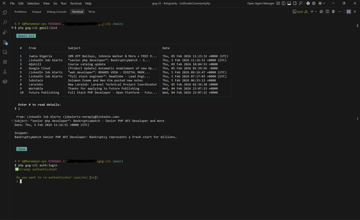Click the blue command decoration beside gmail:list
The width and height of the screenshot is (360, 220).
(x=12, y=28)
